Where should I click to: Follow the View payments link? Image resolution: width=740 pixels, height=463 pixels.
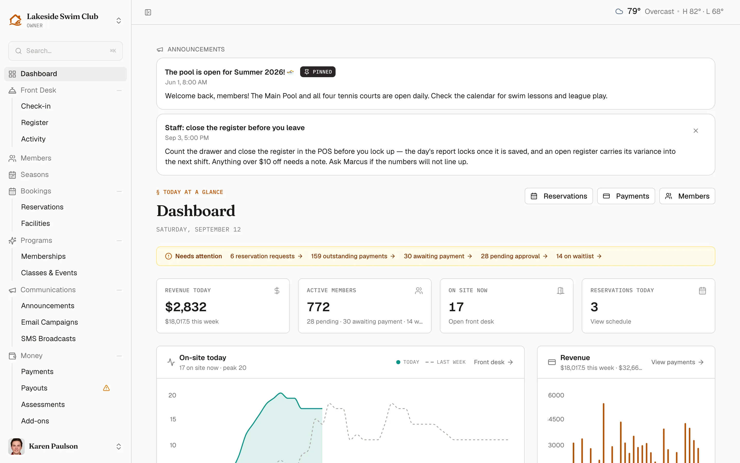pos(677,362)
